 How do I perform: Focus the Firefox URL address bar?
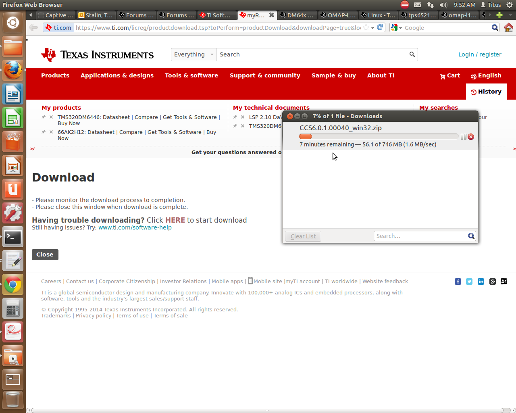218,27
